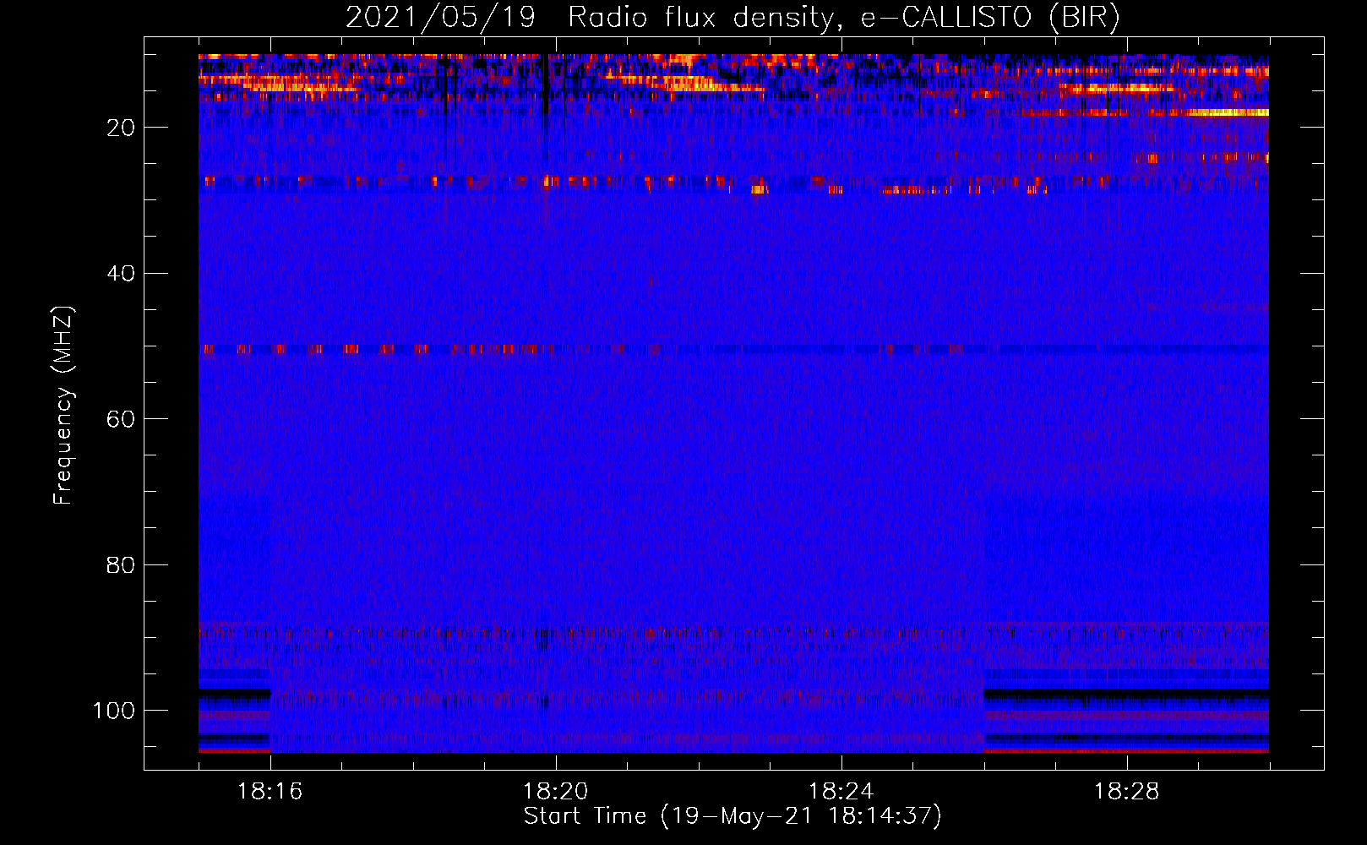Screen dimensions: 1367x845
Task: Click the 18:28 time tick label
Action: pyautogui.click(x=1127, y=792)
